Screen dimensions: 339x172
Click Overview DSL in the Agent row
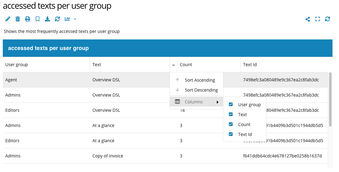coord(106,80)
